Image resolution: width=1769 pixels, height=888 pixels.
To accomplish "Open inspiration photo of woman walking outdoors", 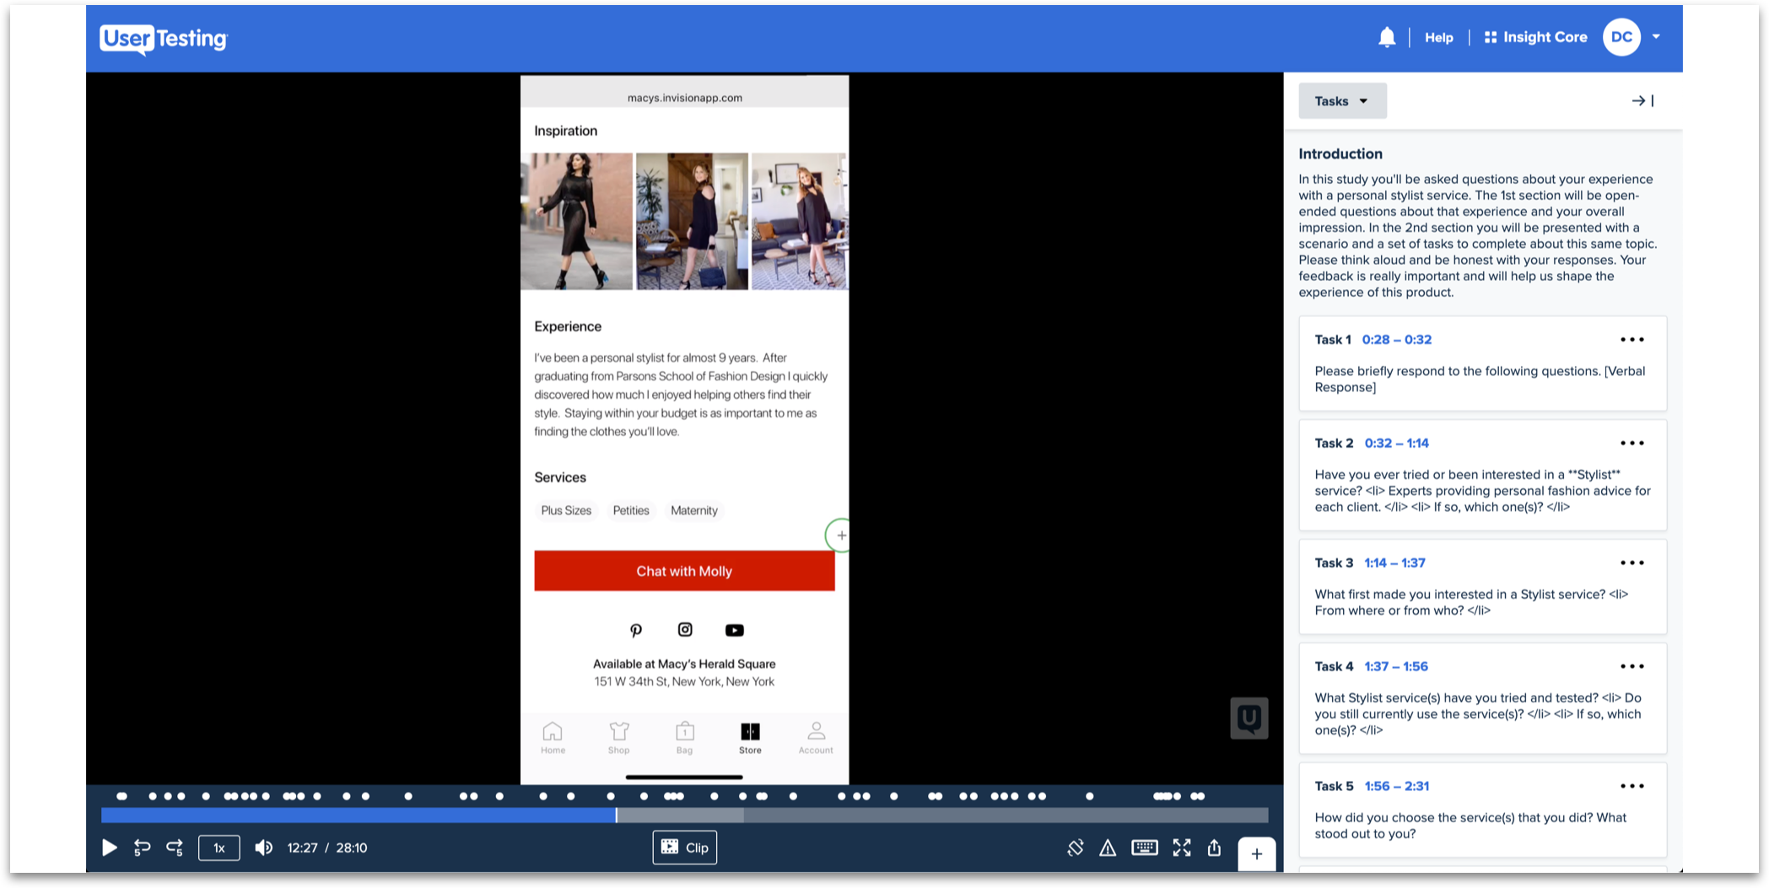I will (x=576, y=221).
